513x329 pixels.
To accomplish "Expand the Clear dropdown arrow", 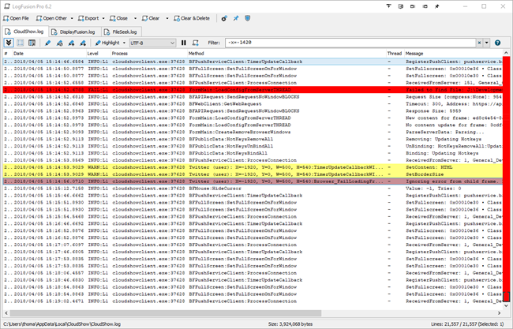I will point(167,18).
